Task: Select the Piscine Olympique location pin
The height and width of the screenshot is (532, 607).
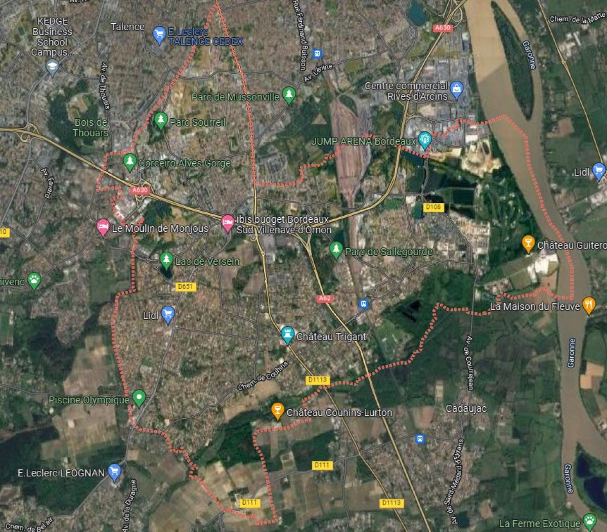Action: 139,399
